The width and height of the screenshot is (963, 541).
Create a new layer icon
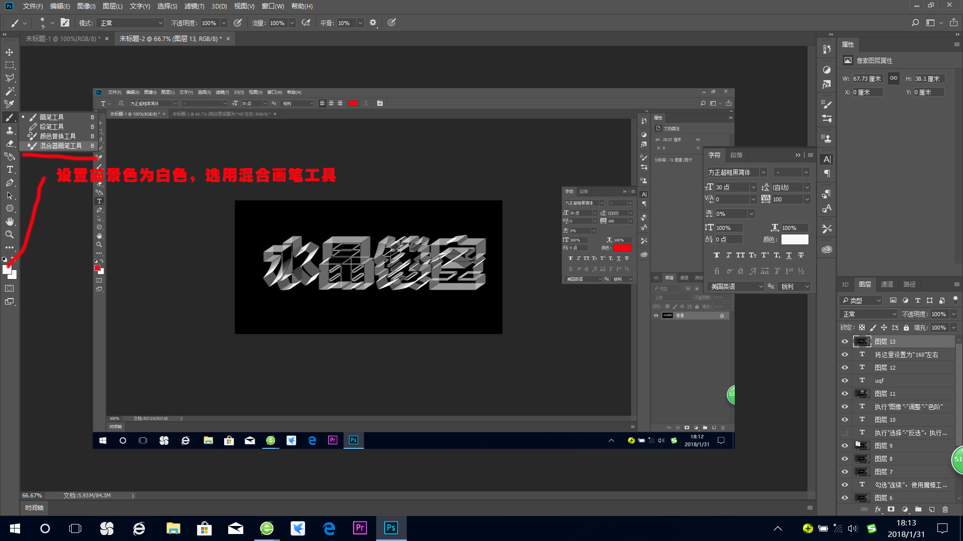931,509
